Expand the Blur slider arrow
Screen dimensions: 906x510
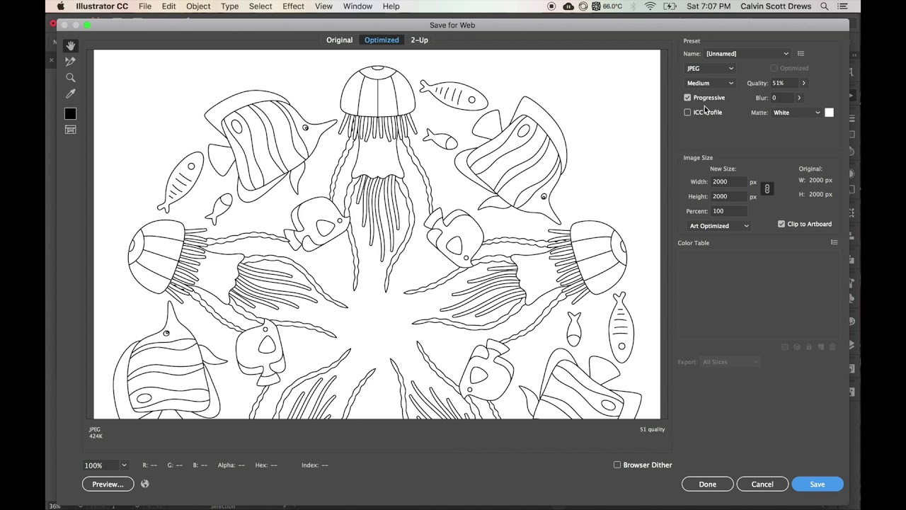[799, 98]
